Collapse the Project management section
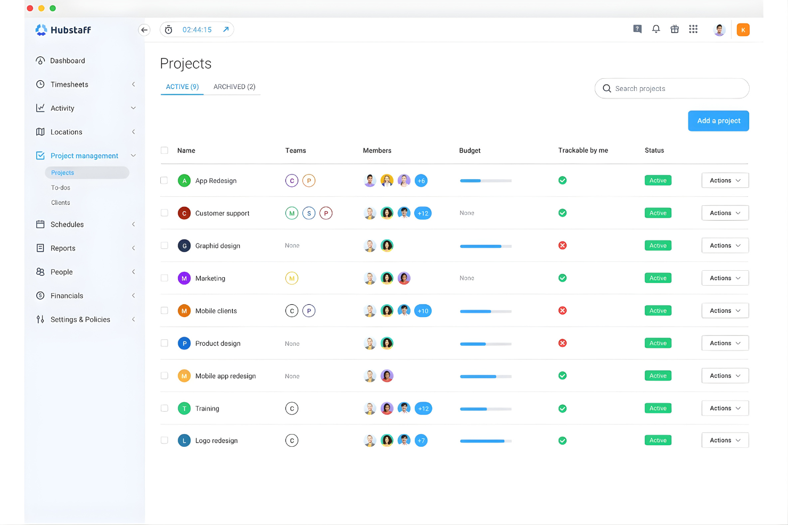This screenshot has height=525, width=788. pyautogui.click(x=133, y=155)
